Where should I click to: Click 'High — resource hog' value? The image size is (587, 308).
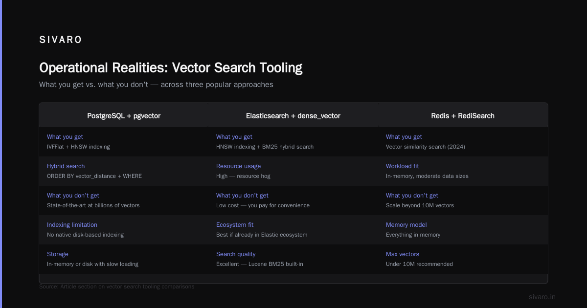coord(243,176)
